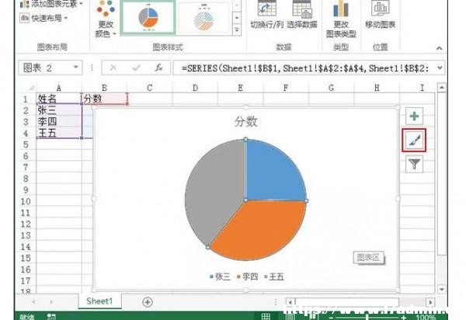
Task: Click the Name Box showing 图表 2
Action: click(44, 68)
